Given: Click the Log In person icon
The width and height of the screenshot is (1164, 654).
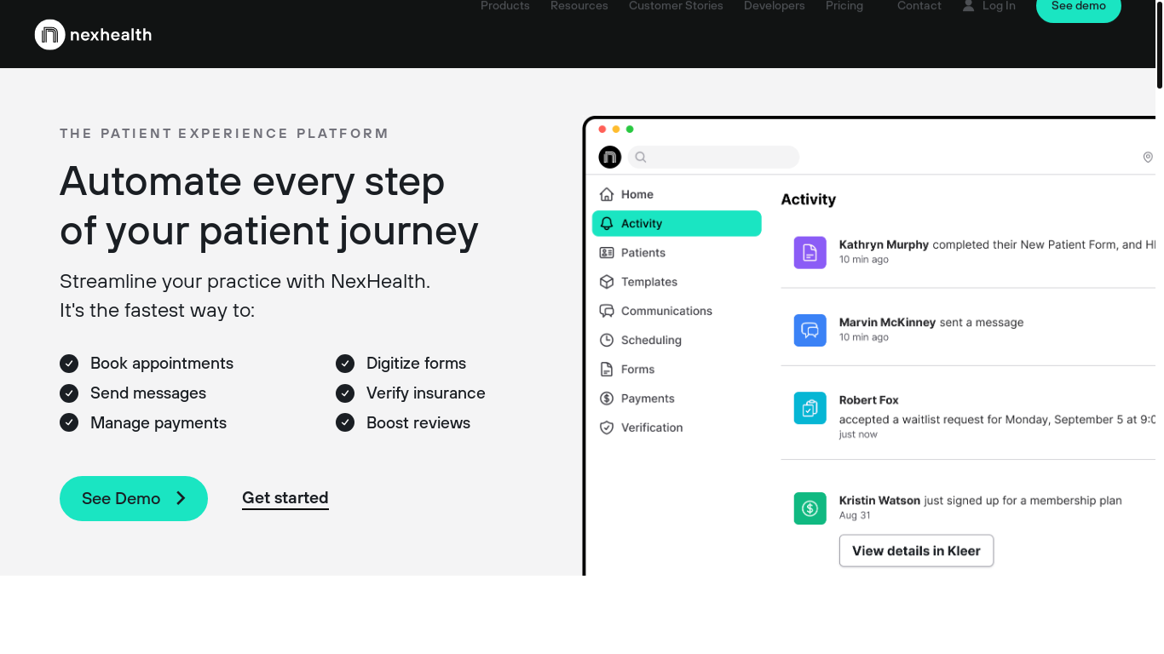Looking at the screenshot, I should click(x=968, y=5).
